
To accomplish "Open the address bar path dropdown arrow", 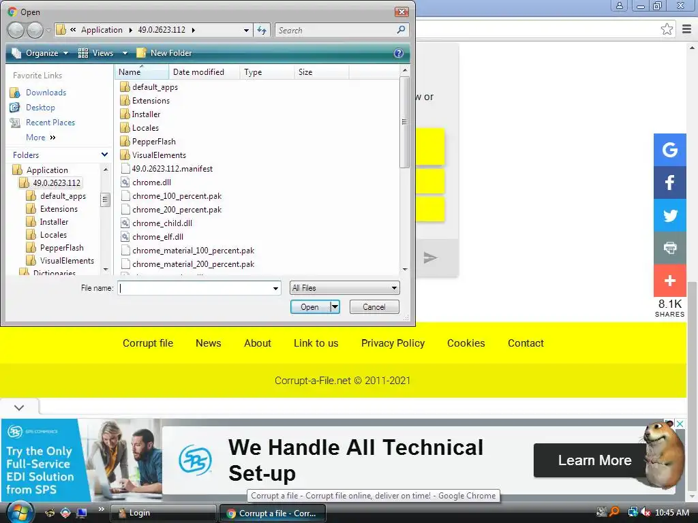I will click(246, 30).
